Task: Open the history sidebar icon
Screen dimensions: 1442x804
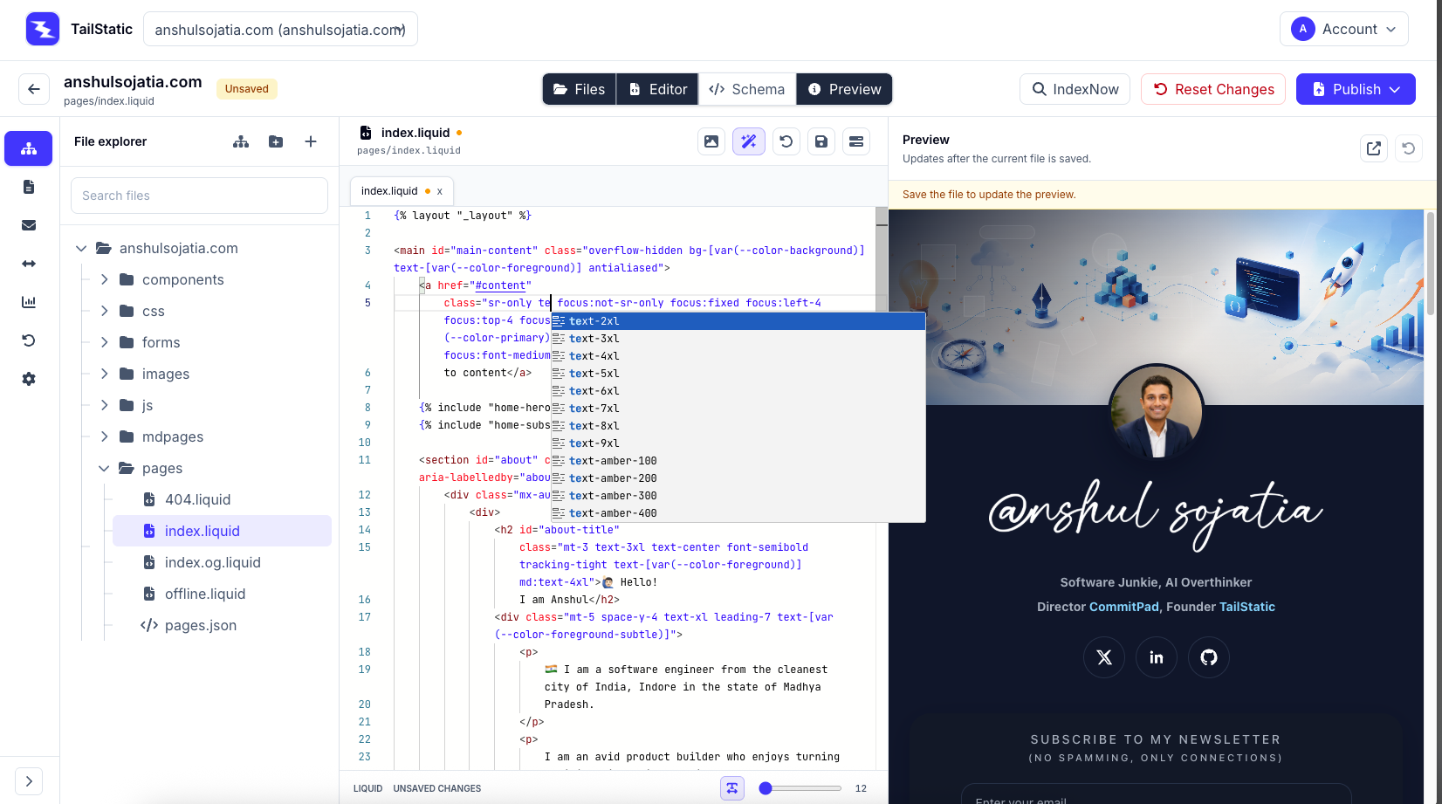Action: click(29, 340)
